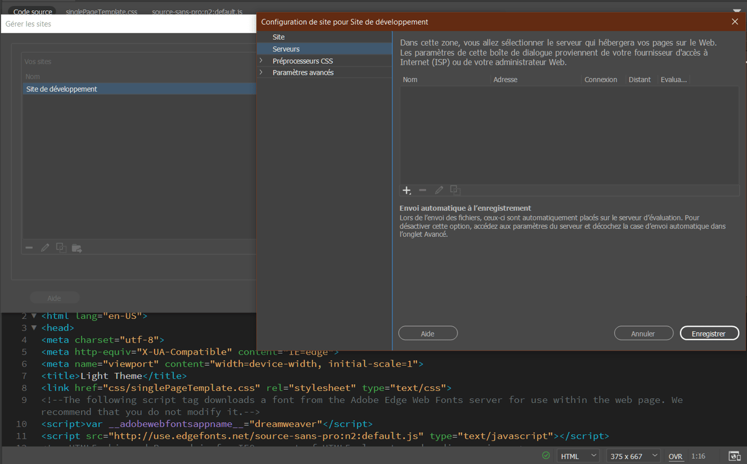Duplicate the server using the copy icon
Image resolution: width=747 pixels, height=464 pixels.
454,190
